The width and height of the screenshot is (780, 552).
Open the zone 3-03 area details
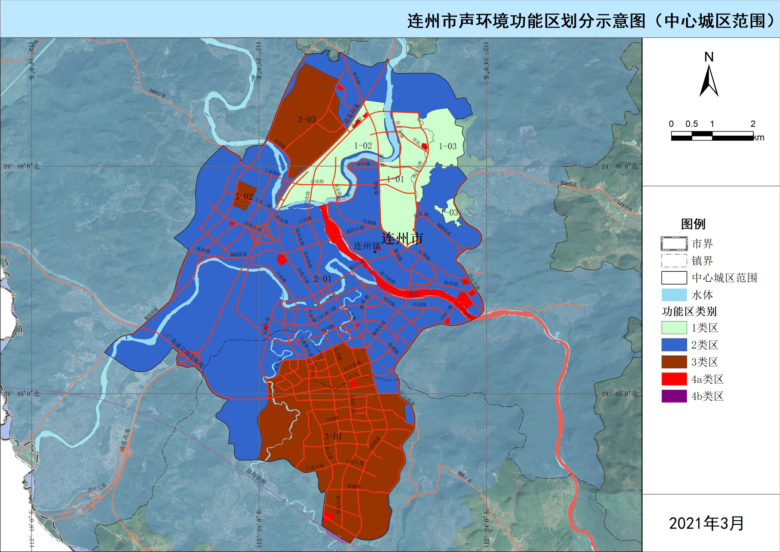coord(306,119)
